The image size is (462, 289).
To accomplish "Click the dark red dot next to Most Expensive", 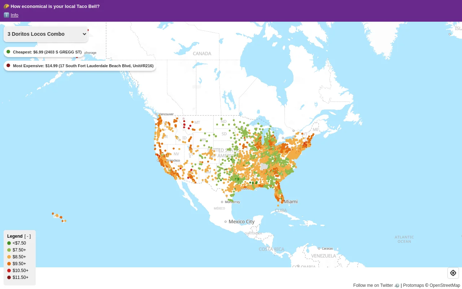I will pyautogui.click(x=8, y=65).
